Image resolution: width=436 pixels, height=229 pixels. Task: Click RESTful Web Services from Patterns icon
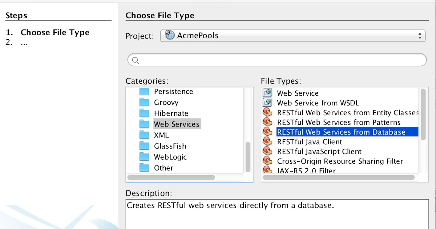point(267,122)
